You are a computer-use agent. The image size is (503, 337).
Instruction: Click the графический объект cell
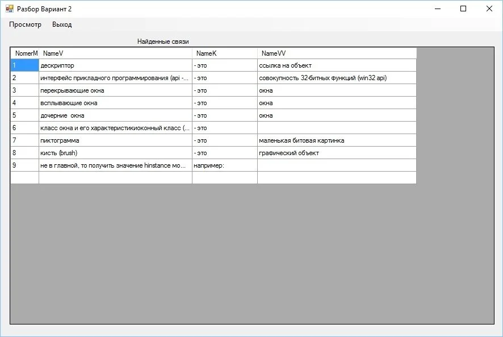tap(336, 153)
